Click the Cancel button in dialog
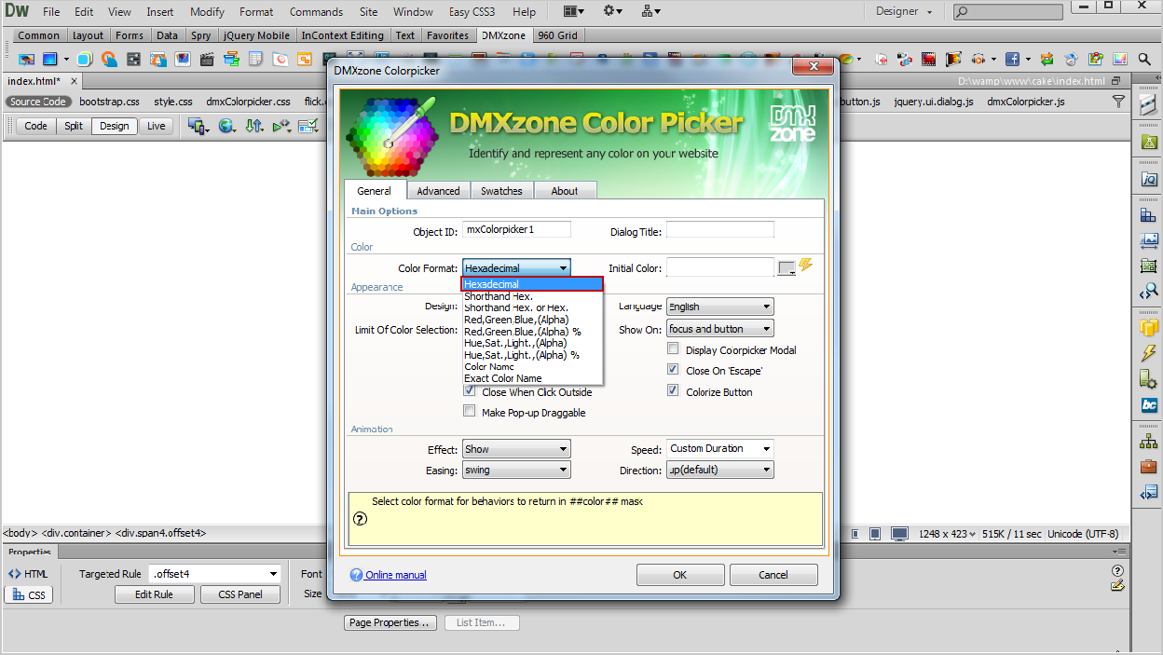 coord(773,575)
